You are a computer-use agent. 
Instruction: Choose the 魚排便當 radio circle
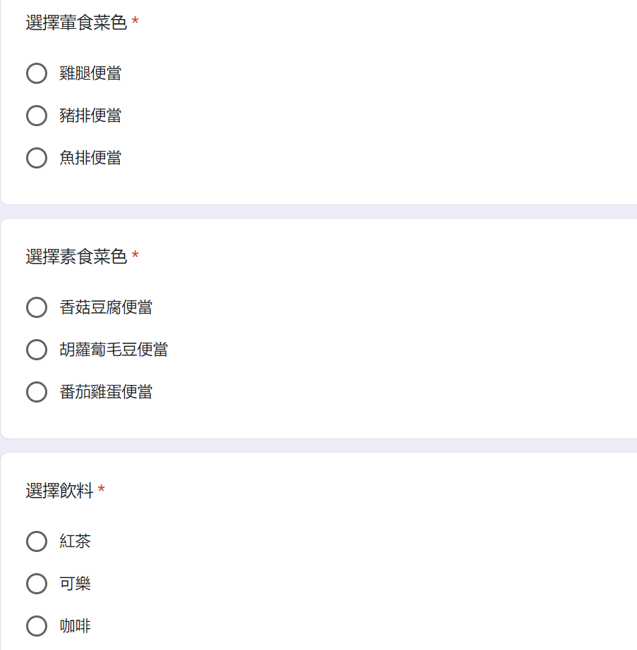[37, 158]
